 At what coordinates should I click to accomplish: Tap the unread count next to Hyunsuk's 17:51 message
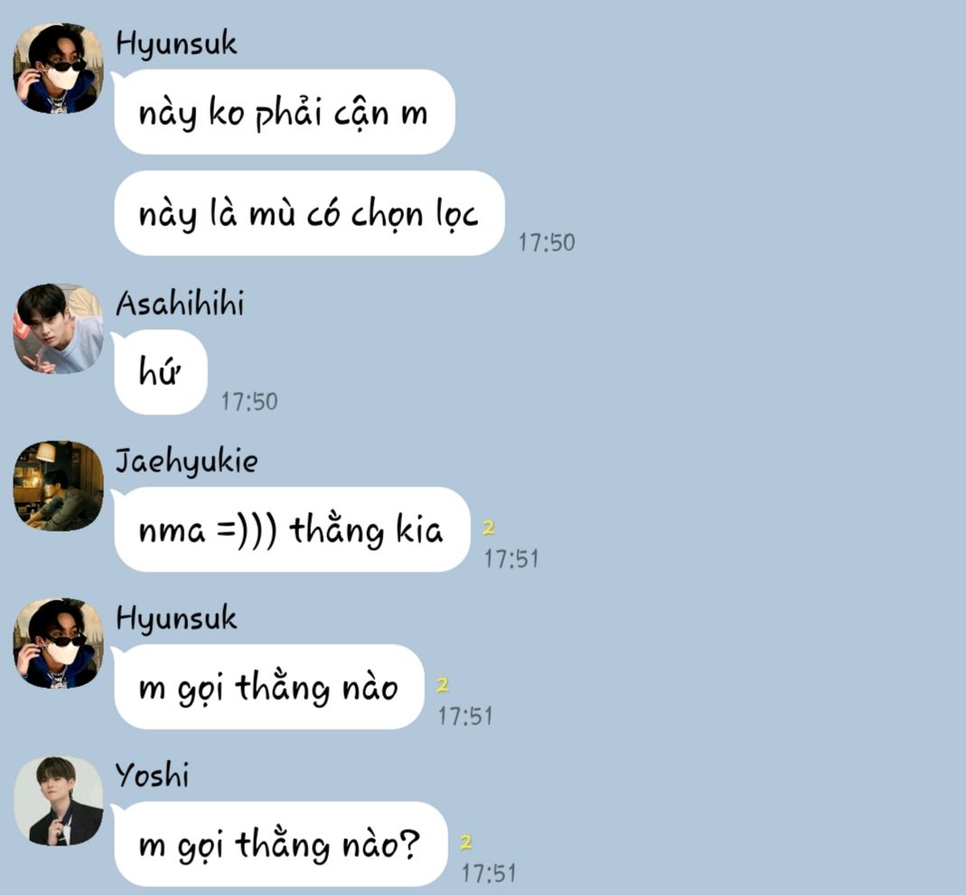[x=443, y=685]
